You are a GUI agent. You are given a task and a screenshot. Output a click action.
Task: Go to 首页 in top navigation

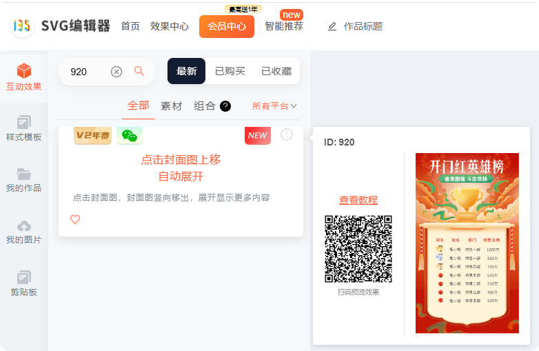pyautogui.click(x=130, y=26)
